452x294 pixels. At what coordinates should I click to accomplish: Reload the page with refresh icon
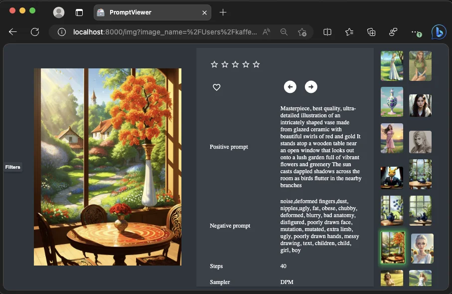click(35, 32)
